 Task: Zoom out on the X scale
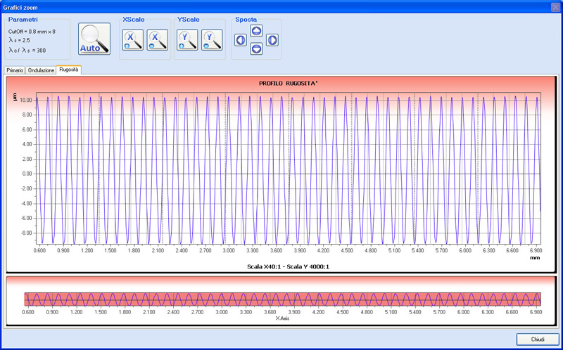pyautogui.click(x=157, y=39)
